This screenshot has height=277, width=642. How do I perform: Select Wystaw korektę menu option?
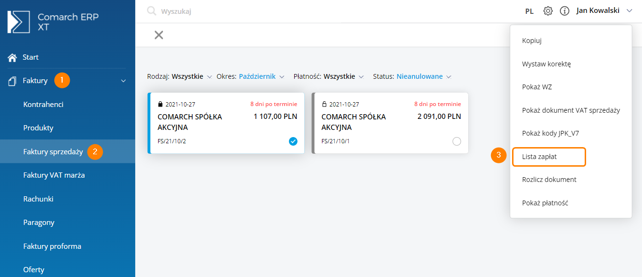point(546,64)
